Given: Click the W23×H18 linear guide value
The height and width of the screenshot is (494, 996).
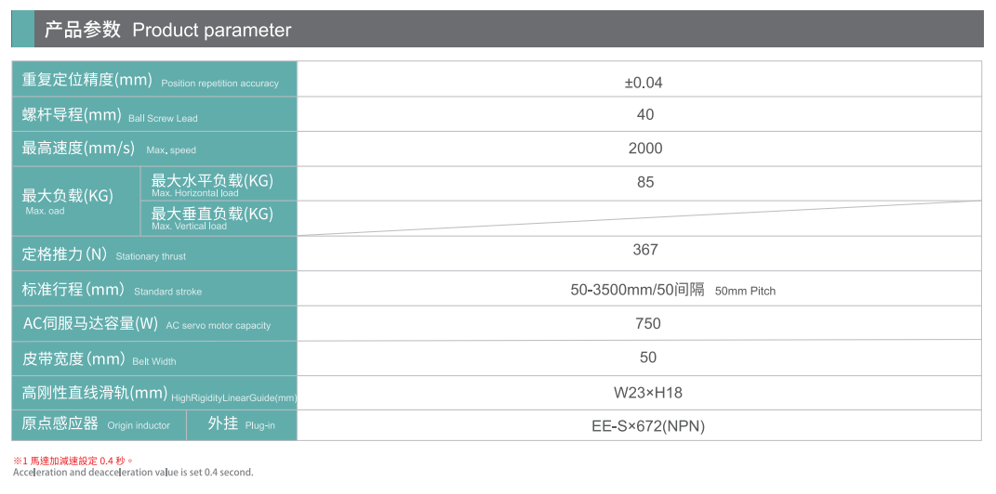Looking at the screenshot, I should [x=647, y=393].
